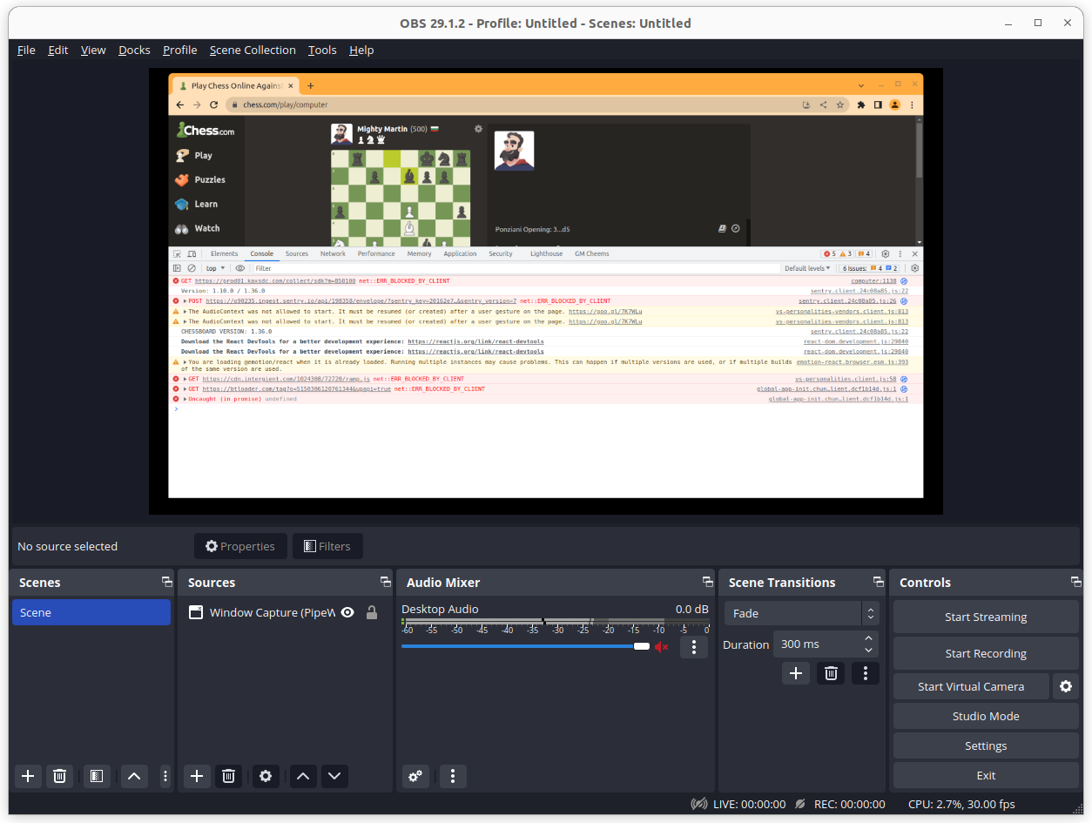Add a configurable transition with plus icon
Image resolution: width=1092 pixels, height=823 pixels.
tap(796, 673)
